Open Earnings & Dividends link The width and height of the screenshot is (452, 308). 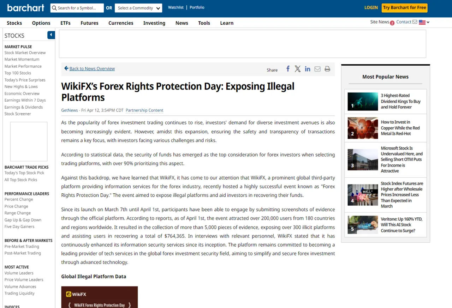point(24,107)
